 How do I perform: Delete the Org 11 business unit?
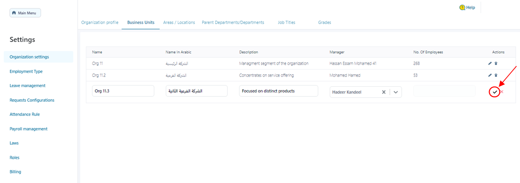496,63
